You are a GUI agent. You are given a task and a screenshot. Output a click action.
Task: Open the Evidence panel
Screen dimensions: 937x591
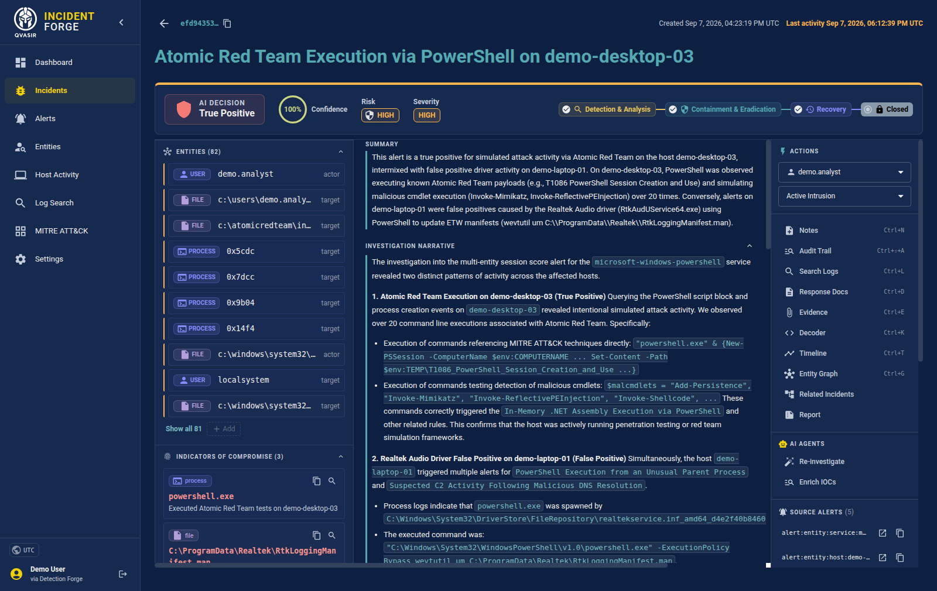(844, 312)
